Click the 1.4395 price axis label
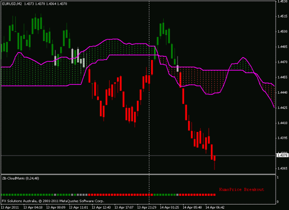Screen dimensions: 289x210 pos(282,138)
